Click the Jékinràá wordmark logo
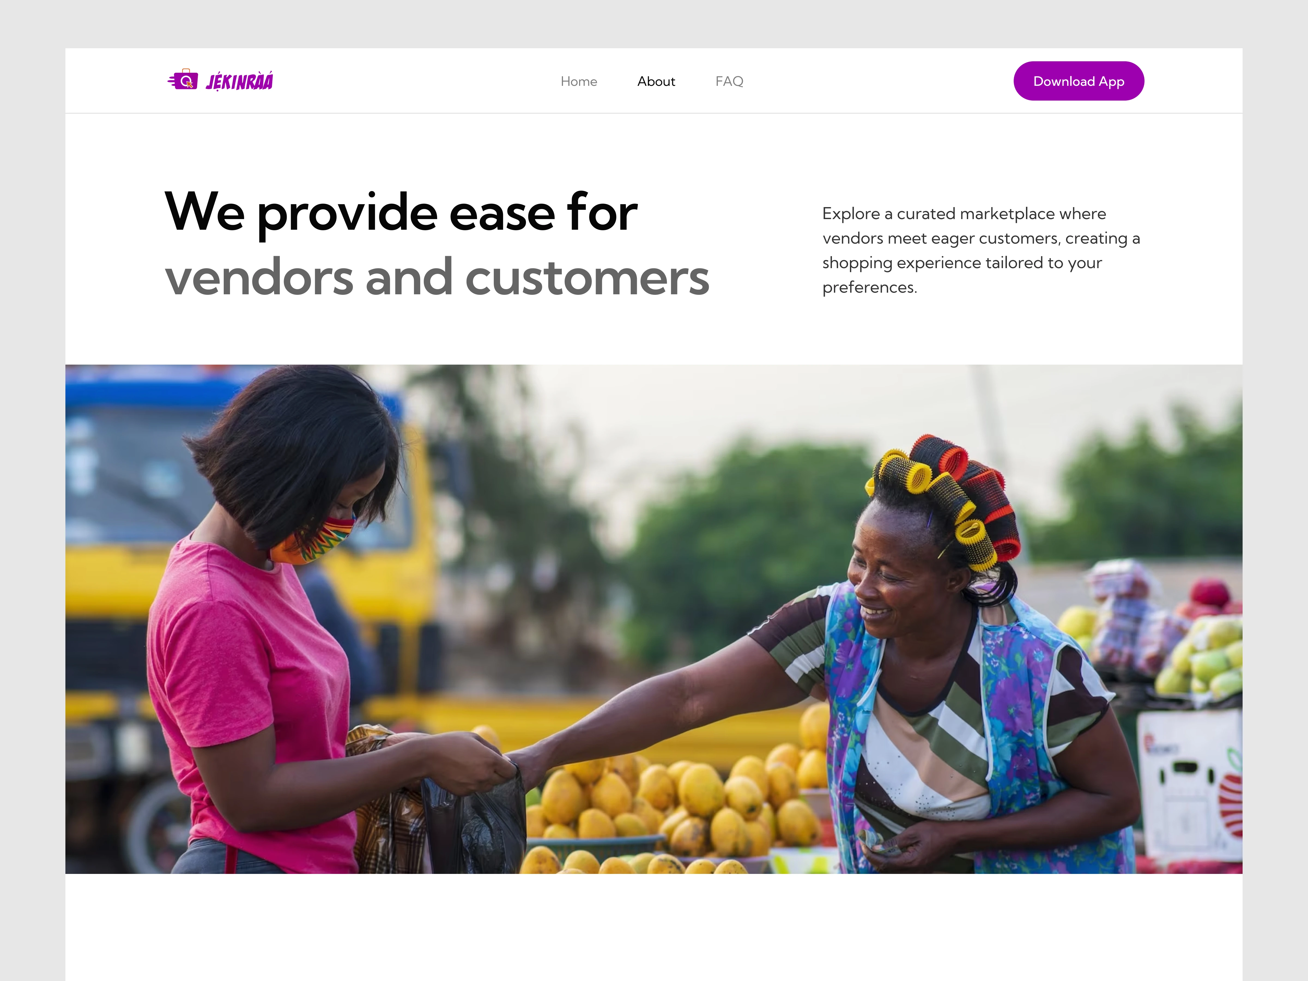 [x=240, y=81]
